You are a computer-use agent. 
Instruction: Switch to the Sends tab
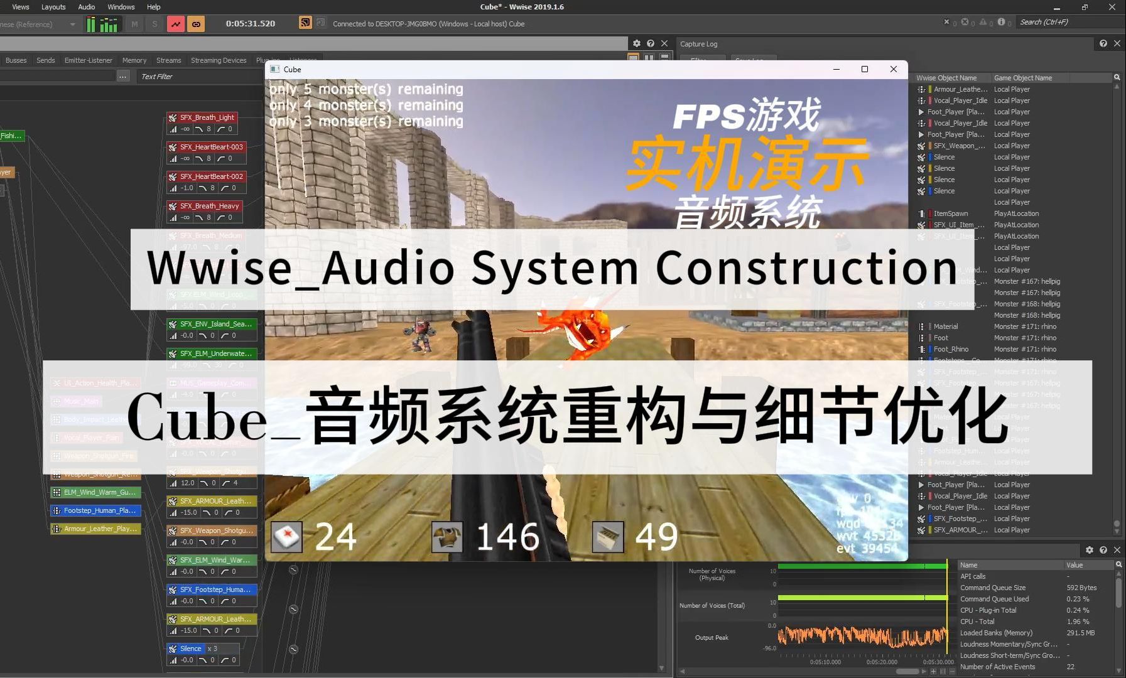coord(46,60)
